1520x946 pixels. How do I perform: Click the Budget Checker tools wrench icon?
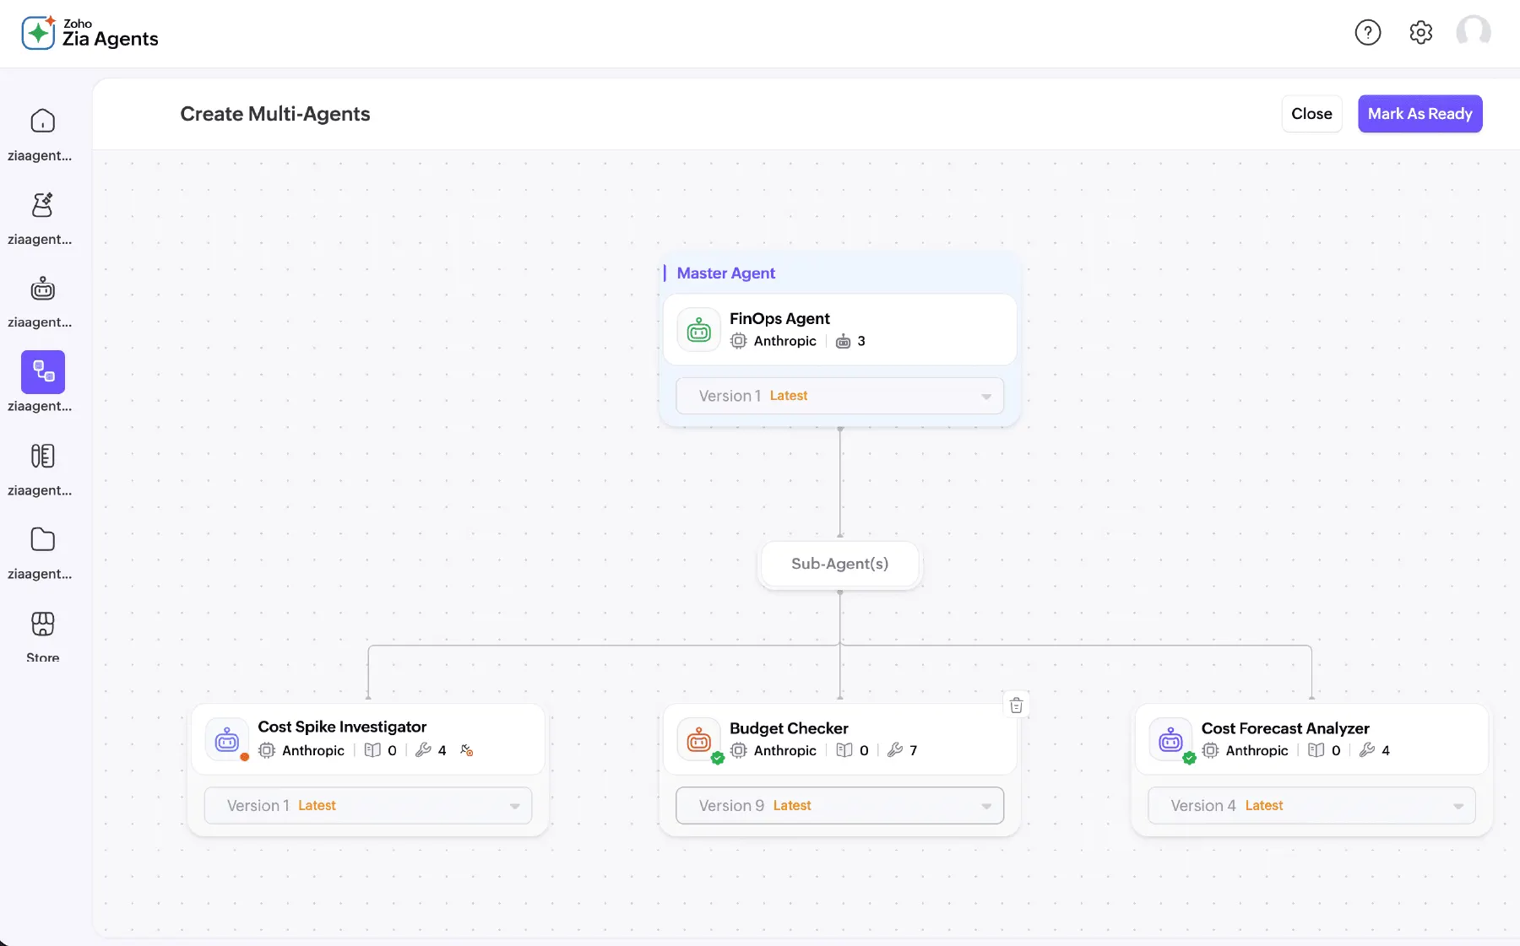(895, 750)
